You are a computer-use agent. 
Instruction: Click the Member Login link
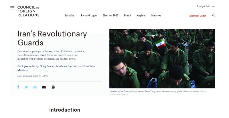click(x=198, y=16)
